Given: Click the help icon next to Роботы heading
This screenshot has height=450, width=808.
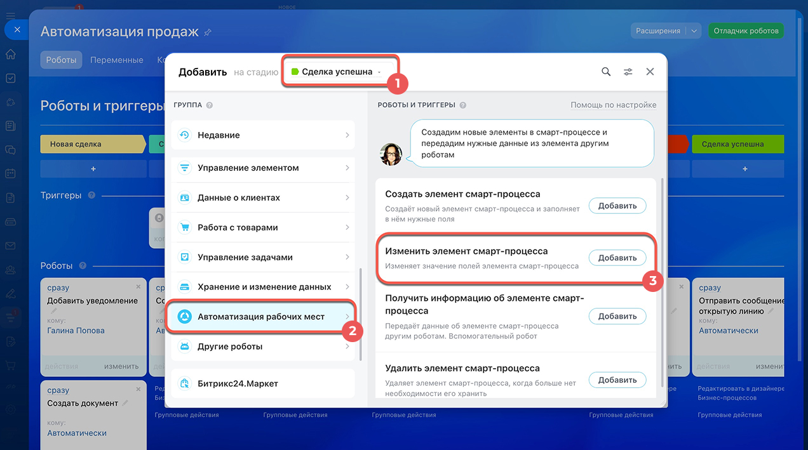Looking at the screenshot, I should [x=83, y=266].
